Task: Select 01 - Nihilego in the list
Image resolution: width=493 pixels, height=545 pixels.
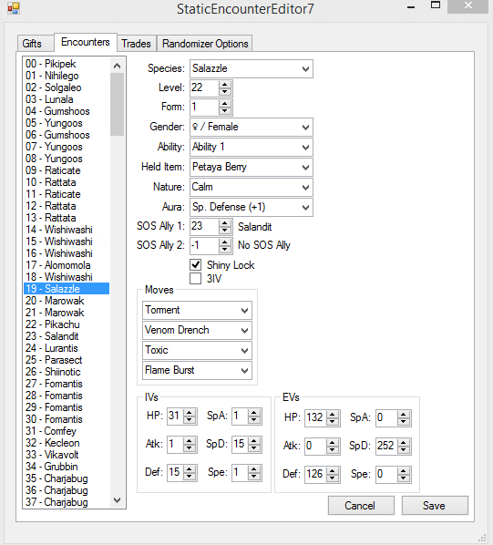Action: pyautogui.click(x=67, y=76)
